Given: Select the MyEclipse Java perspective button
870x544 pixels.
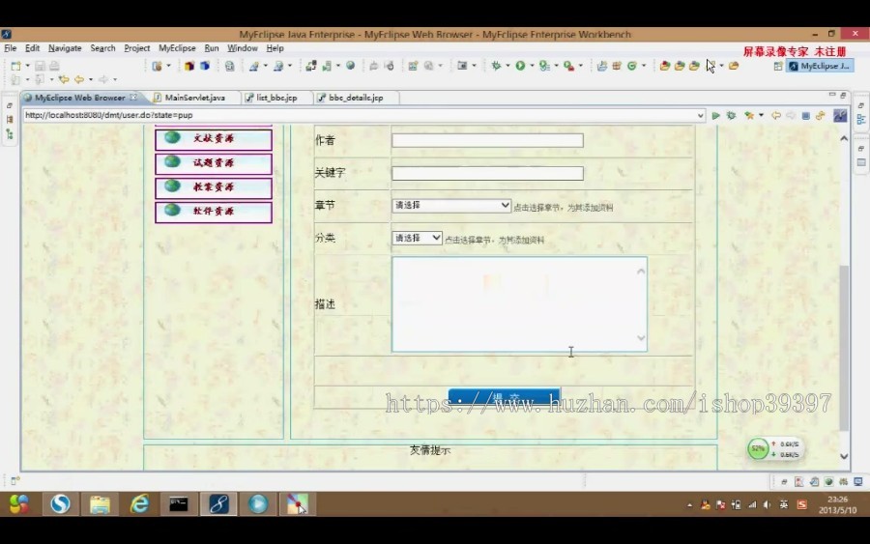Looking at the screenshot, I should point(820,66).
